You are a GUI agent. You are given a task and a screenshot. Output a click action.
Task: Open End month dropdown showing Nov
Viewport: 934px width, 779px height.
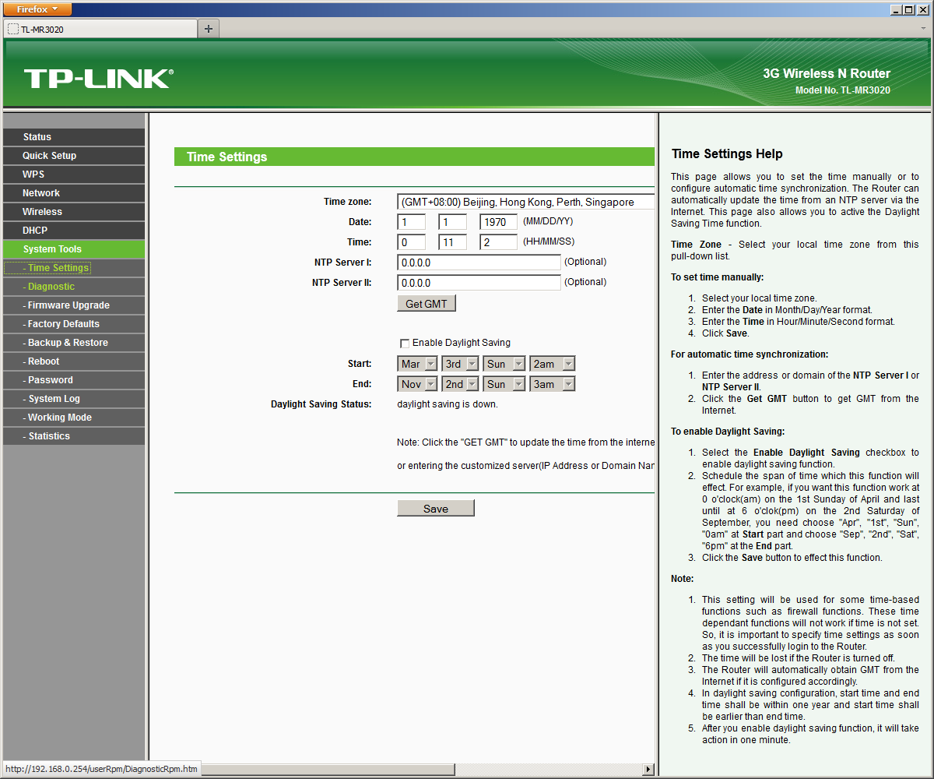click(x=418, y=384)
